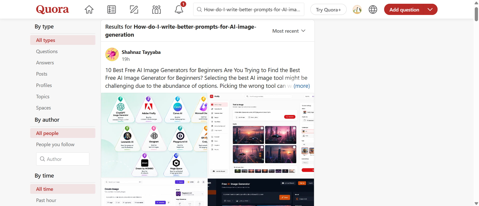479x206 pixels.
Task: Open the user profile avatar menu
Action: pyautogui.click(x=357, y=9)
